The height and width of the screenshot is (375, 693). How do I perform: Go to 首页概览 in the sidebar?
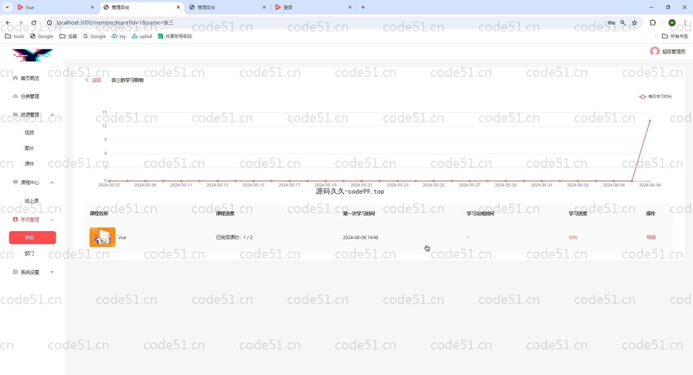(x=30, y=78)
